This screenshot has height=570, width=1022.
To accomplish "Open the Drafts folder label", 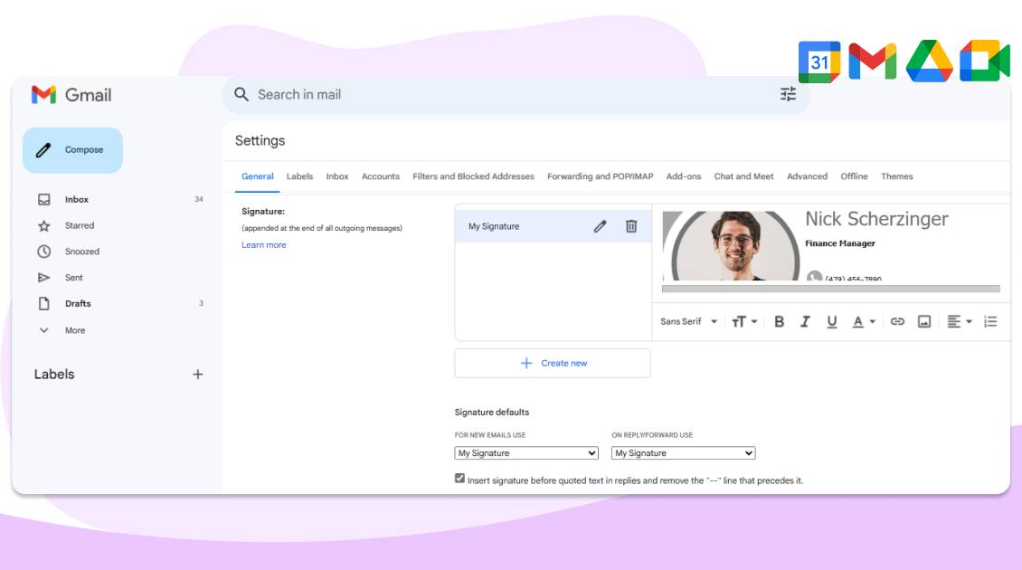I will (78, 304).
